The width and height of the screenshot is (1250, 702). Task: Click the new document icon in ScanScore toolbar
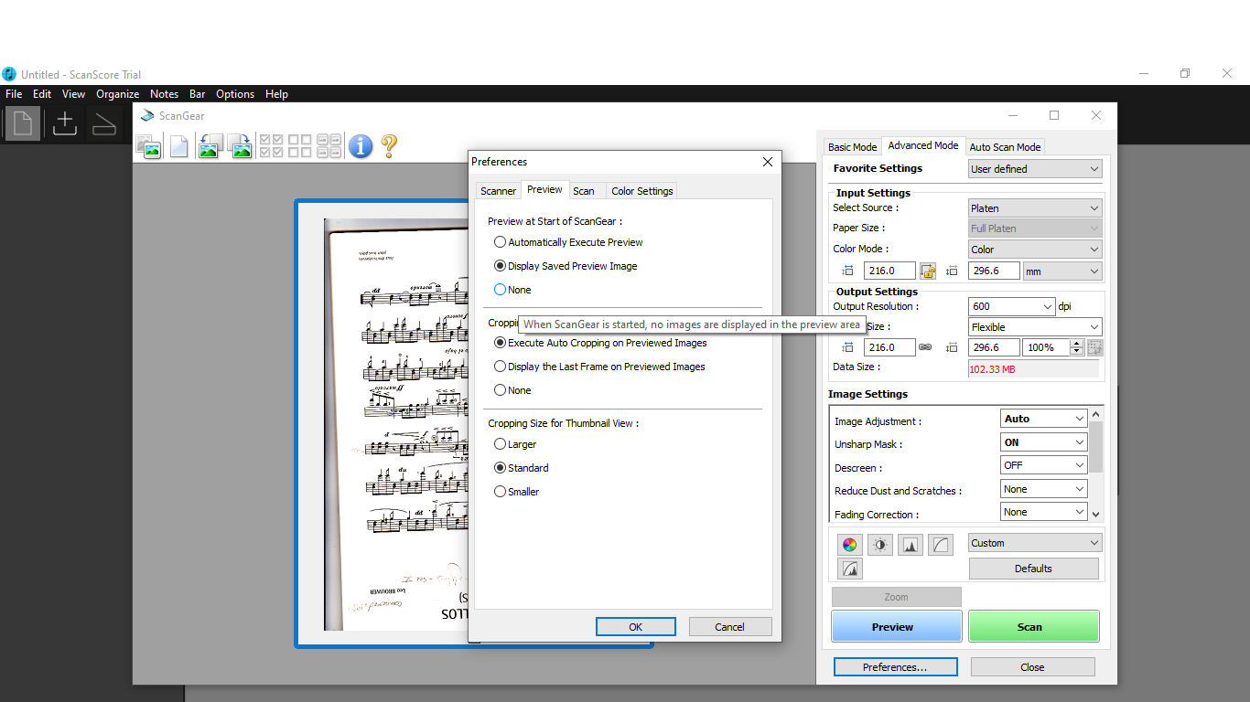(23, 123)
